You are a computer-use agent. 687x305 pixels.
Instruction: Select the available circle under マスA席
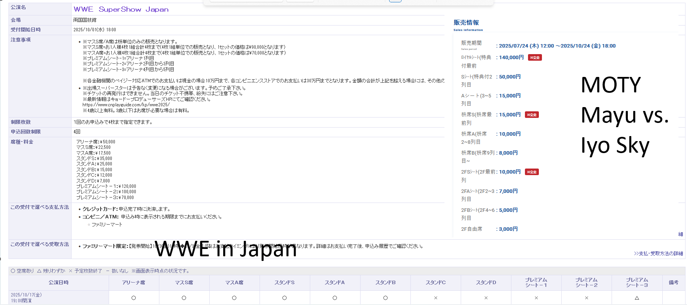click(234, 298)
